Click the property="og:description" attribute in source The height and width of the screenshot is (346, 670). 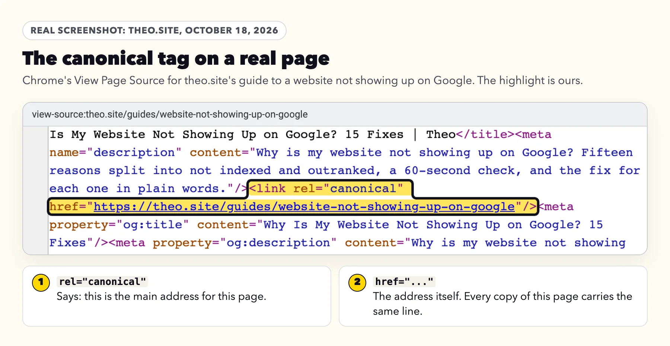[245, 243]
